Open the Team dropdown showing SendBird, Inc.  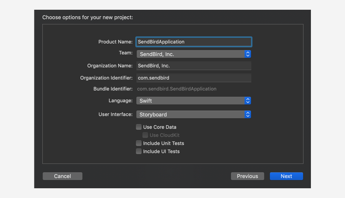pyautogui.click(x=190, y=54)
